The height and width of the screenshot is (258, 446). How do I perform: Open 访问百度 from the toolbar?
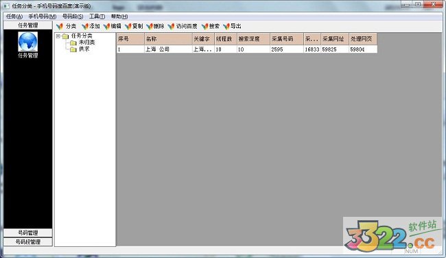(x=183, y=27)
